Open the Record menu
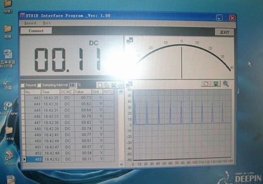 point(30,23)
